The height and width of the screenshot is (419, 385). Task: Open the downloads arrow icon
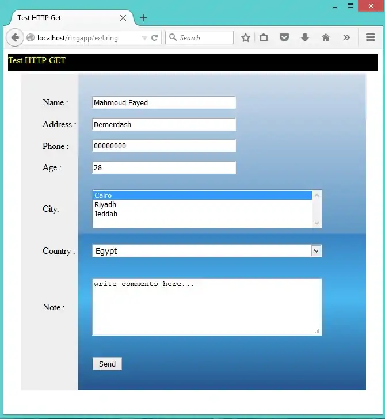[x=305, y=38]
